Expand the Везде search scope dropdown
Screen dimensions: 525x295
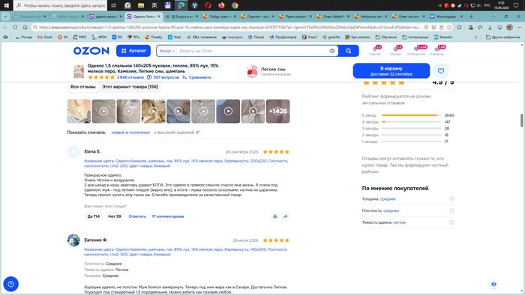[x=166, y=51]
